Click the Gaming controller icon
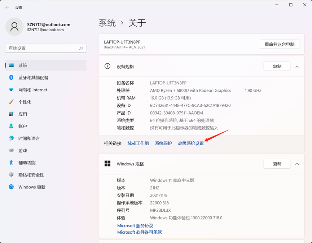312x243 pixels. pos(11,150)
